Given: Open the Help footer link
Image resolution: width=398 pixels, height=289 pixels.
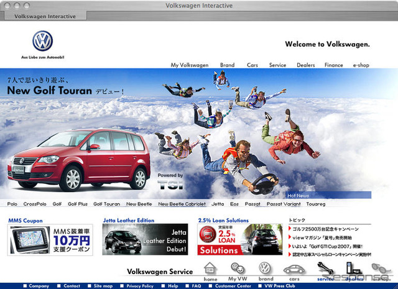Looking at the screenshot, I should pos(173,286).
